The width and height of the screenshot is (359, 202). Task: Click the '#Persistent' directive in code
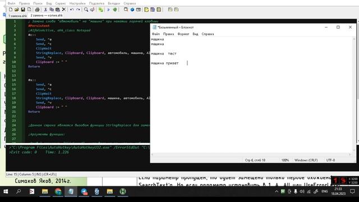pos(39,26)
